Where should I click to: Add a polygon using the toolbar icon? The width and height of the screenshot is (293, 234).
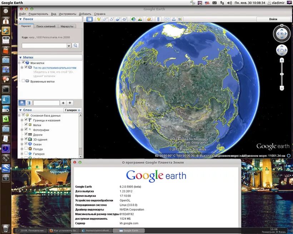pos(105,19)
